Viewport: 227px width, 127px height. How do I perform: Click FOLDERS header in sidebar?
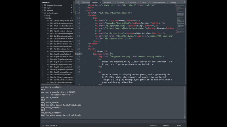click(46, 3)
